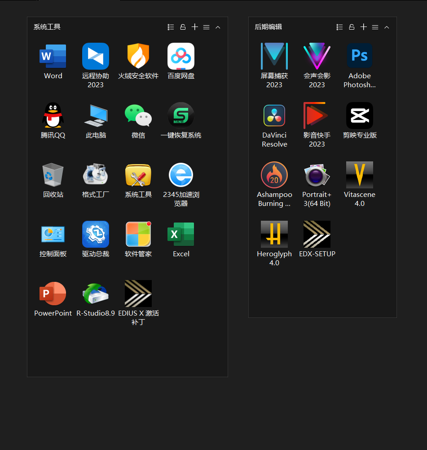Open the 系统工具 yellow folder icon
This screenshot has height=450, width=427.
[138, 175]
